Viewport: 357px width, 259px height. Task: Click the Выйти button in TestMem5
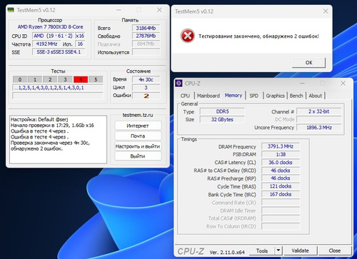tap(138, 156)
